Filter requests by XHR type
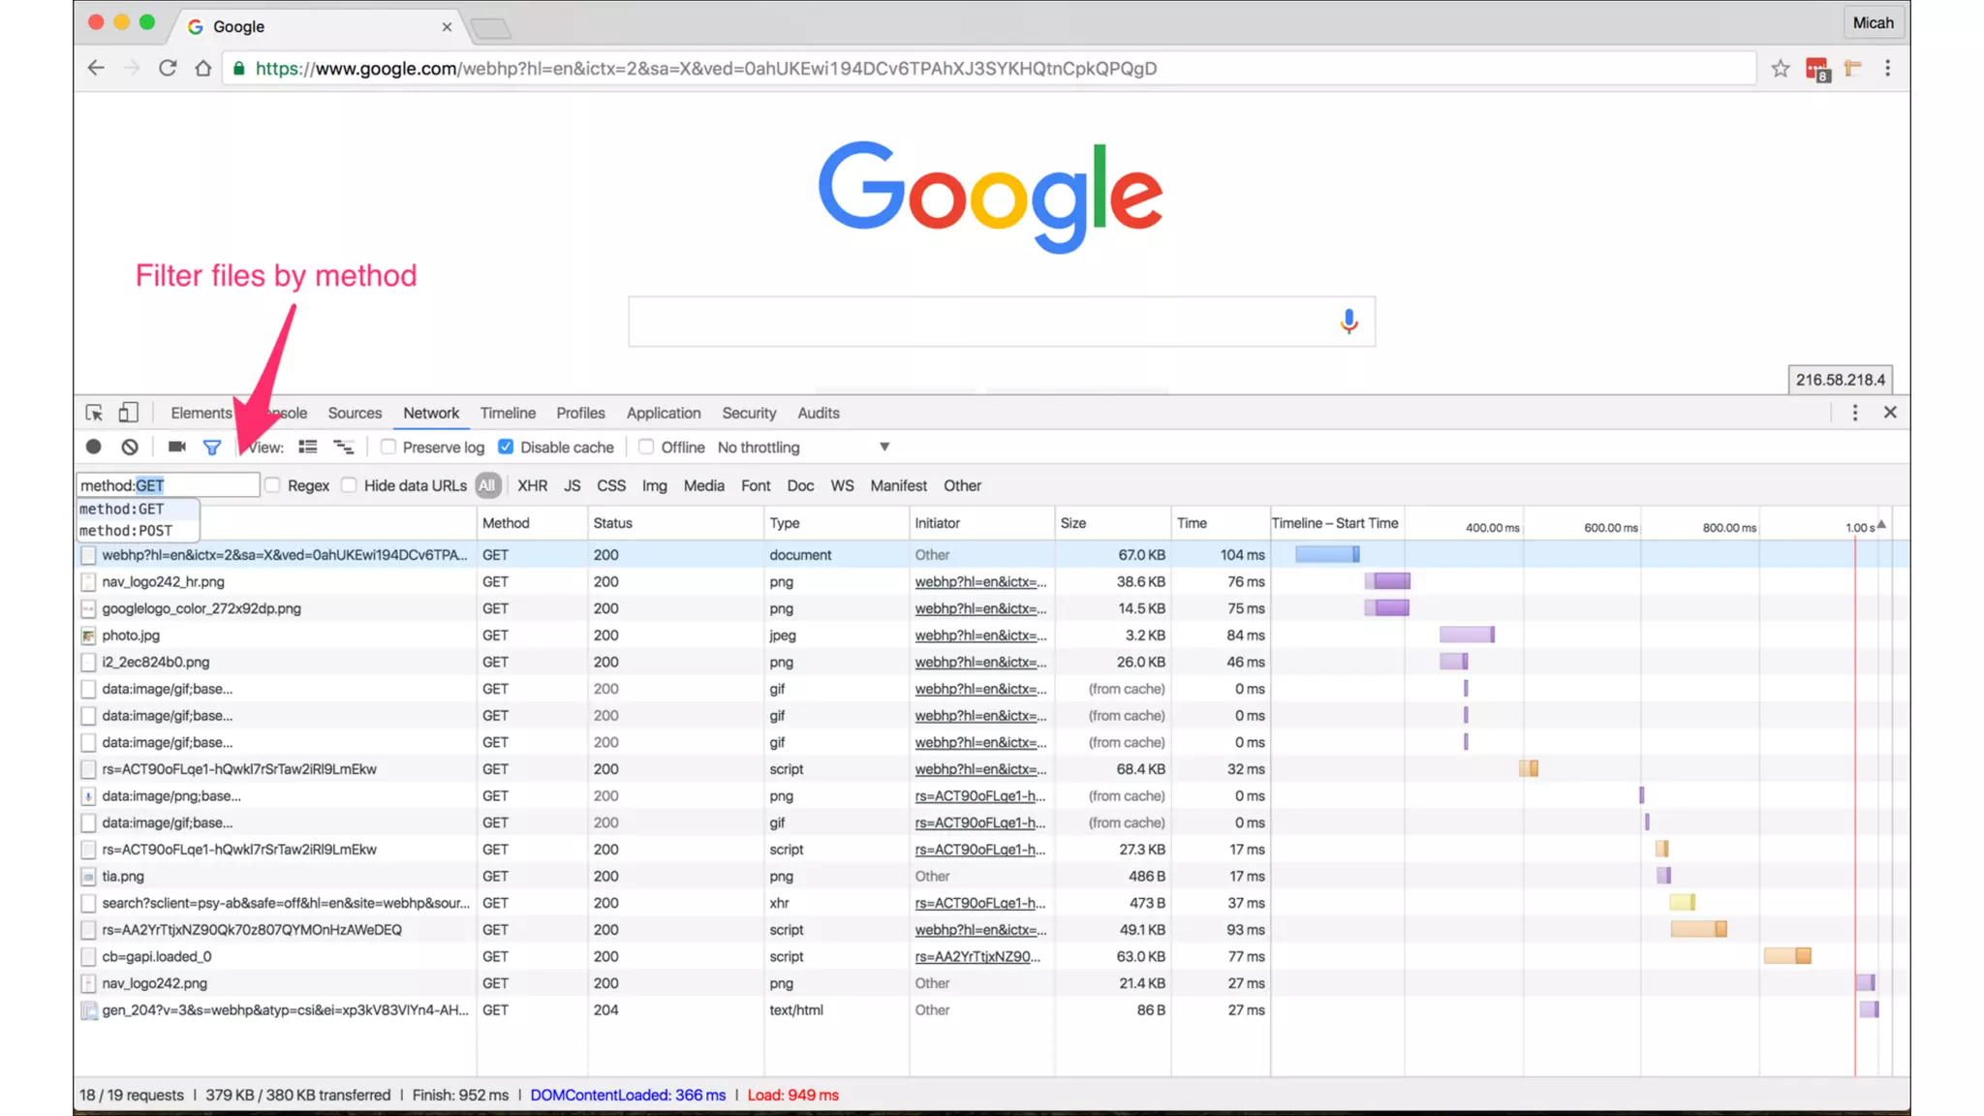Viewport: 1984px width, 1116px height. pos(532,485)
